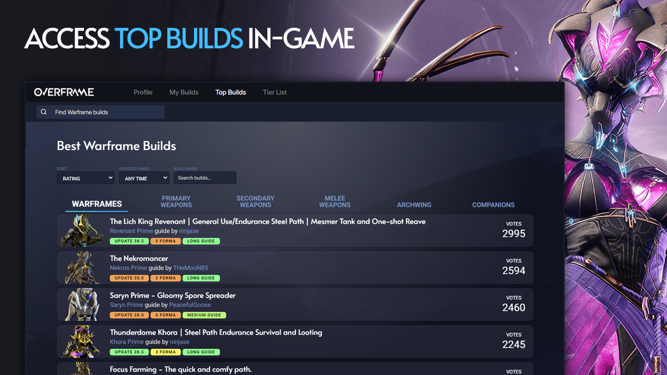
Task: Click the Saryn Prime build thumbnail
Action: coord(81,304)
